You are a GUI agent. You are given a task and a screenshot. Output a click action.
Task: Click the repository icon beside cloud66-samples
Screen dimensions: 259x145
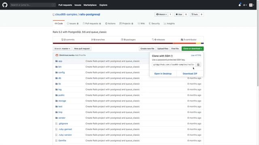click(x=54, y=14)
